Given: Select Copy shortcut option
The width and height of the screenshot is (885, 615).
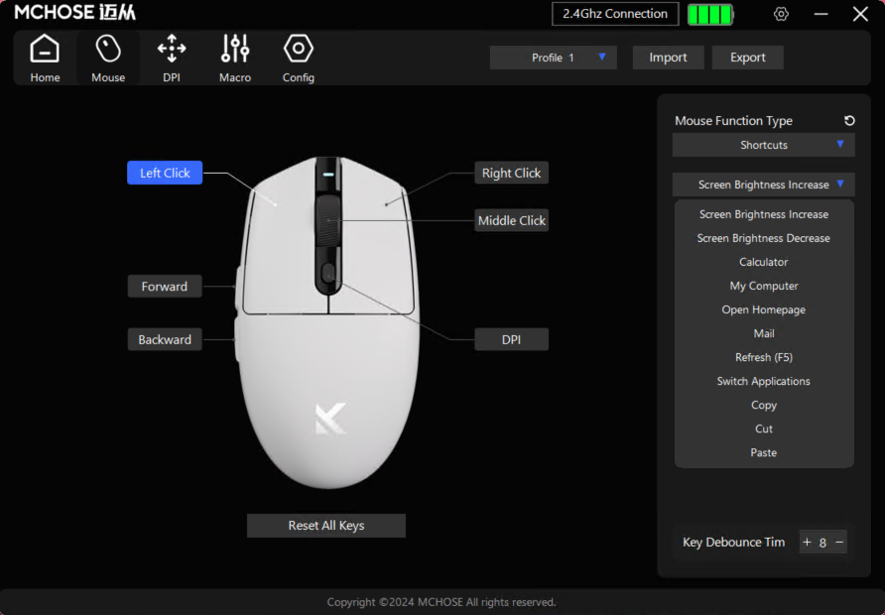Looking at the screenshot, I should pos(764,405).
